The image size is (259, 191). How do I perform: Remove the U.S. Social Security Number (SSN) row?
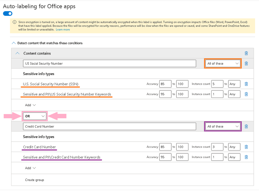tap(246, 84)
